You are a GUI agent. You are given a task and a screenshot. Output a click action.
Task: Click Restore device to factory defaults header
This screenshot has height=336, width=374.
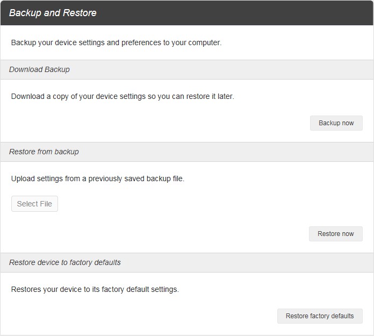pos(65,262)
